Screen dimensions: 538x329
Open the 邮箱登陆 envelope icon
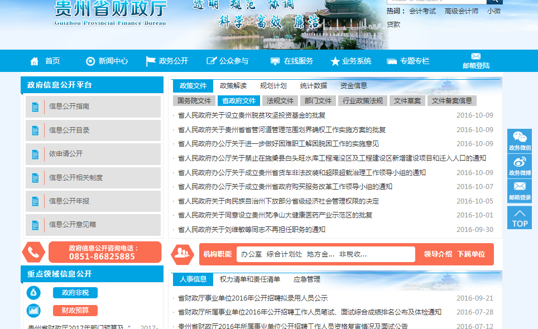[x=475, y=56]
